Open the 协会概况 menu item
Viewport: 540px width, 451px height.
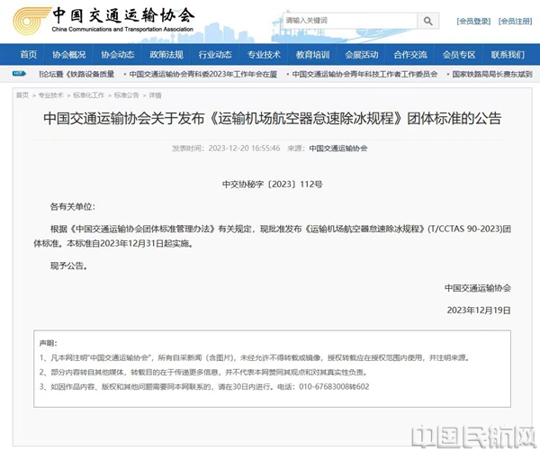coord(69,54)
